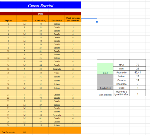Click the Soltero label in the summary table
Image resolution: width=150 pixels, height=135 pixels.
click(x=121, y=76)
